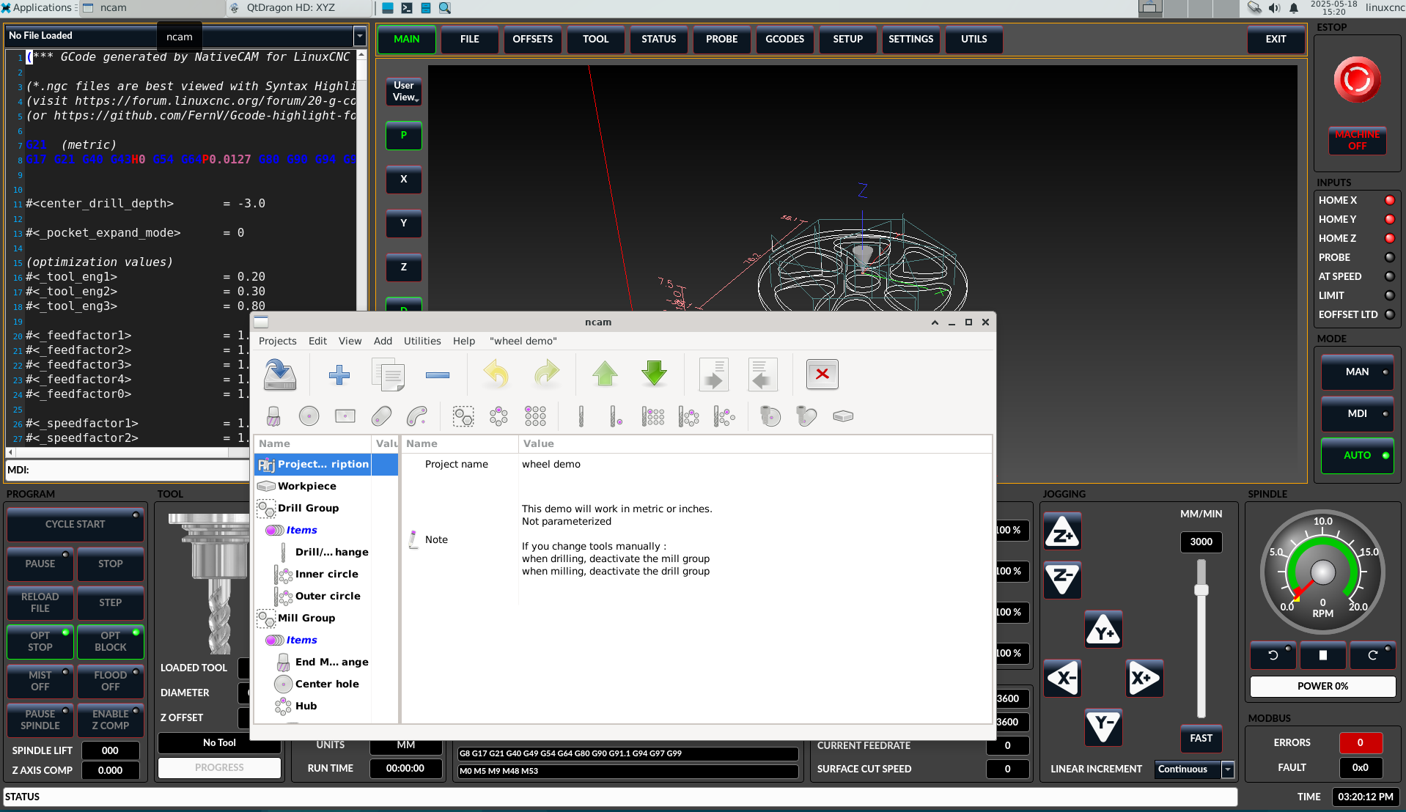Viewport: 1406px width, 812px height.
Task: Toggle PAUSE SPINDLE button
Action: [40, 720]
